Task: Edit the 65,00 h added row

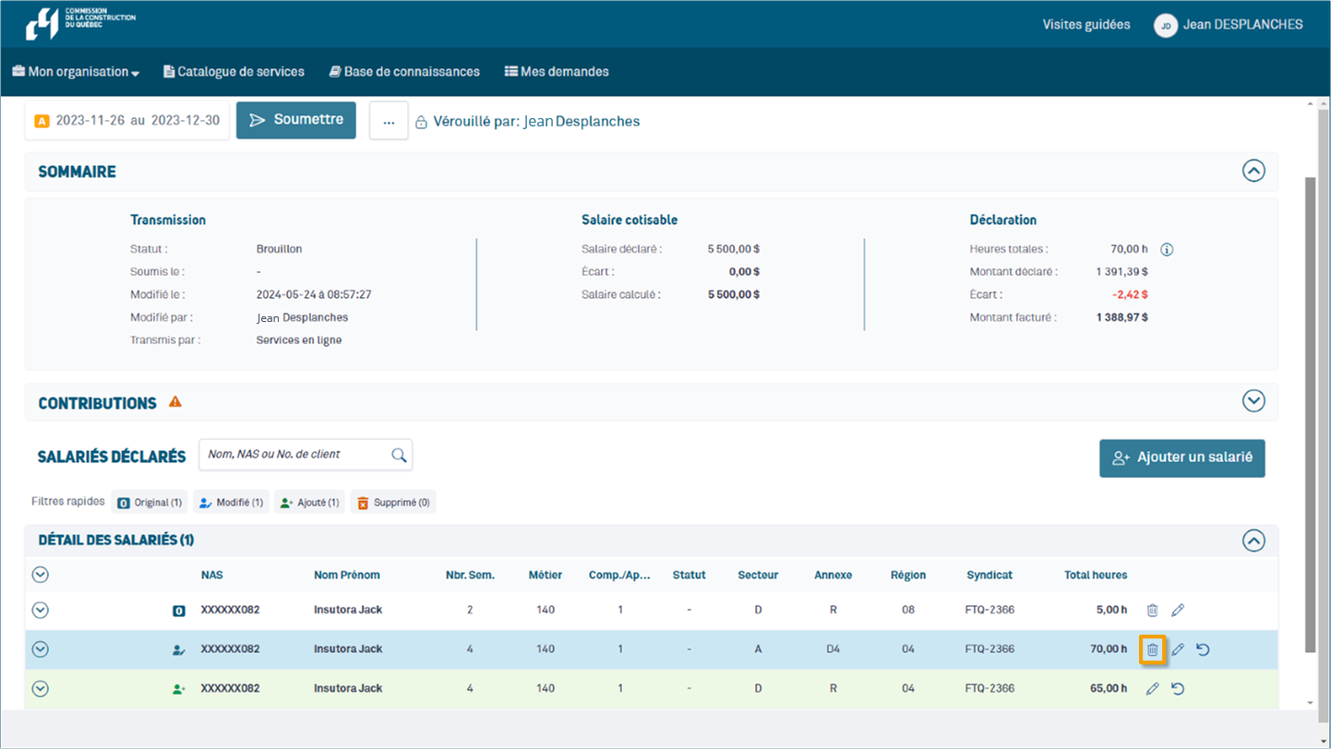Action: (1152, 688)
